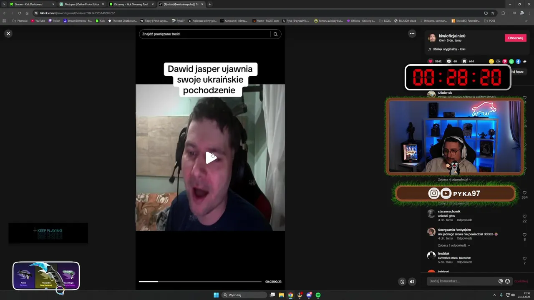Screen dimensions: 534x300
Task: Like Georgeamin Fentynjahu's comment
Action: click(524, 235)
